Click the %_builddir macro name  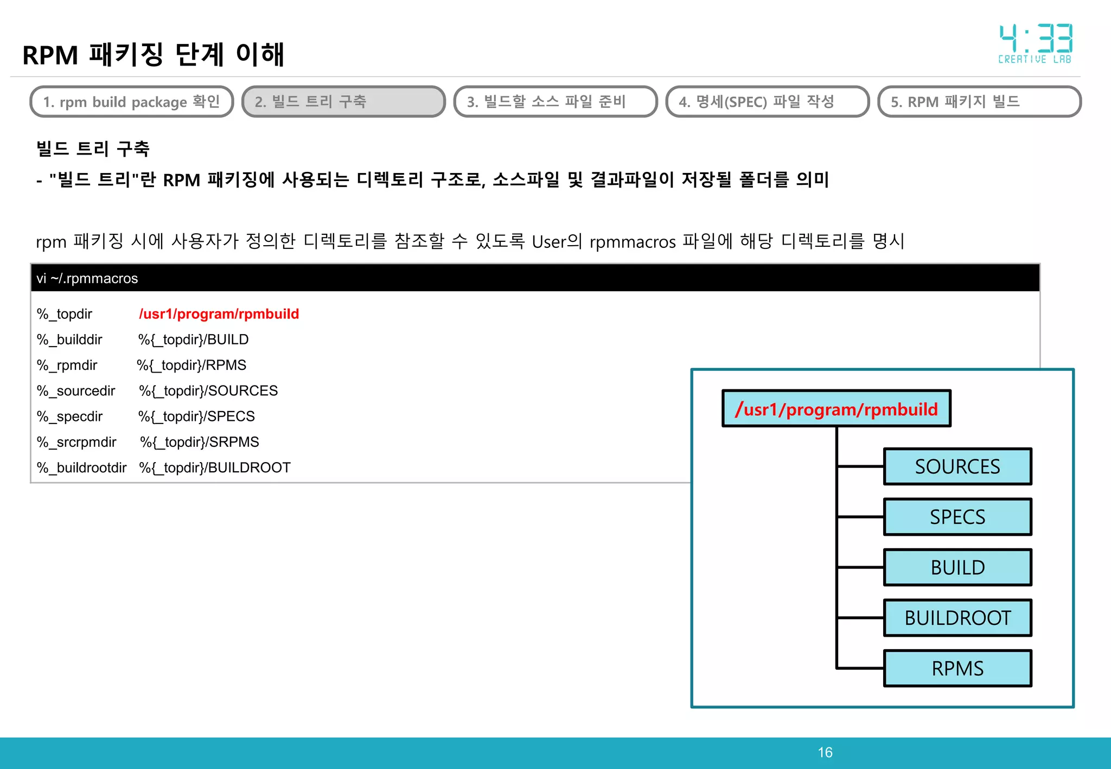69,339
